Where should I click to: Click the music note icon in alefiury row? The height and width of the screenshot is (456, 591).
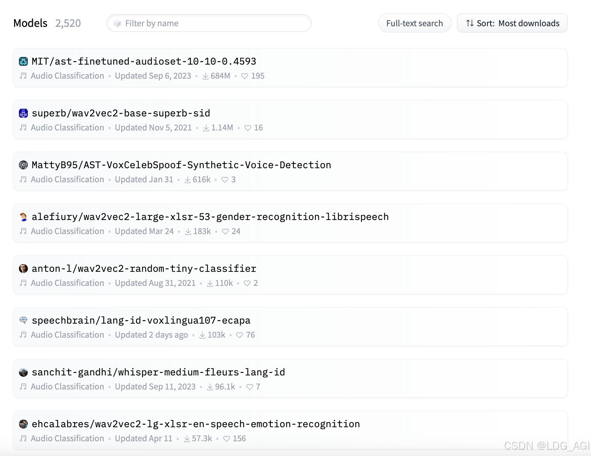(x=23, y=231)
